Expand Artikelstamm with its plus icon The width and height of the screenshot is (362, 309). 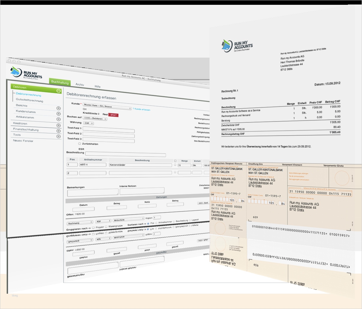click(x=59, y=119)
